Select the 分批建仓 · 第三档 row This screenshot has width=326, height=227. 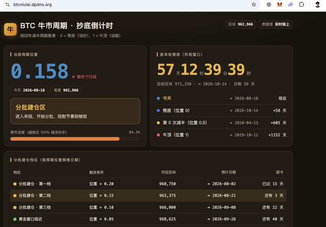pyautogui.click(x=148, y=207)
